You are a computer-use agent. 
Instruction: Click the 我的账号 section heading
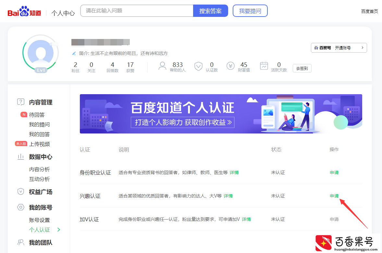coord(41,208)
